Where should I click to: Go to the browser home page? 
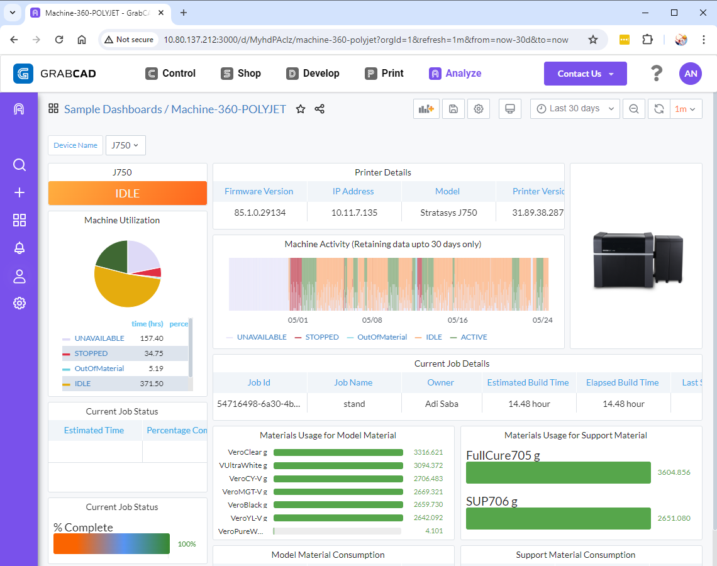[82, 40]
